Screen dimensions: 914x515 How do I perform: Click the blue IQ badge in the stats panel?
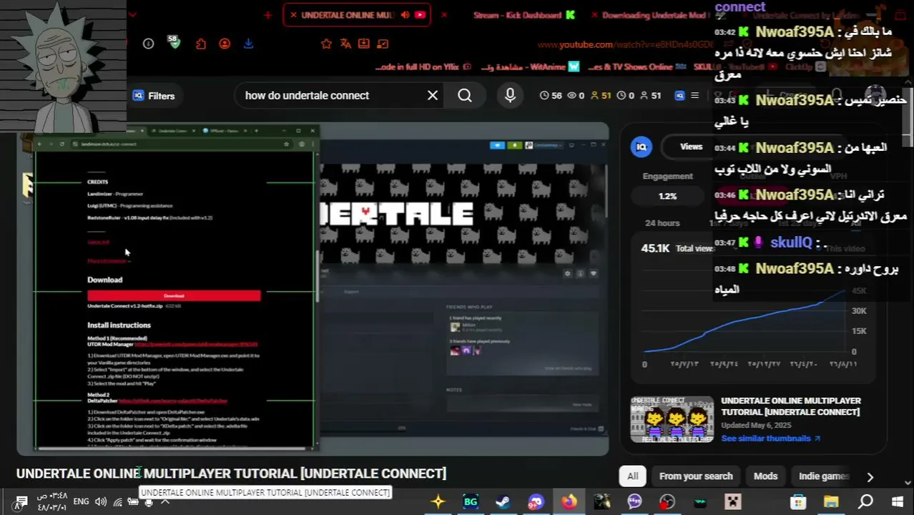(x=642, y=147)
